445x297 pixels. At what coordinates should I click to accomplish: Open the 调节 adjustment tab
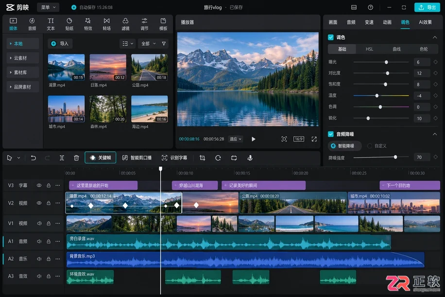coord(144,24)
